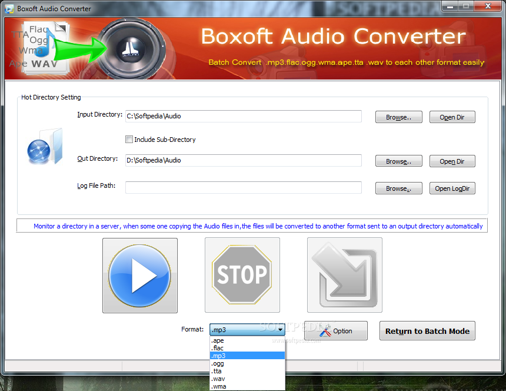Click the speaker logo in banner

(131, 48)
